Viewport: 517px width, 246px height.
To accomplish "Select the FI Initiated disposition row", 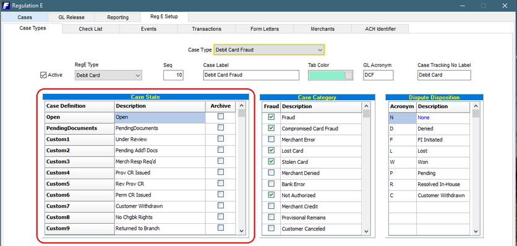I will tap(429, 140).
